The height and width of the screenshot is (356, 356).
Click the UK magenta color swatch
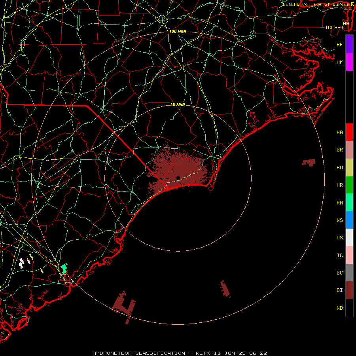click(x=349, y=62)
